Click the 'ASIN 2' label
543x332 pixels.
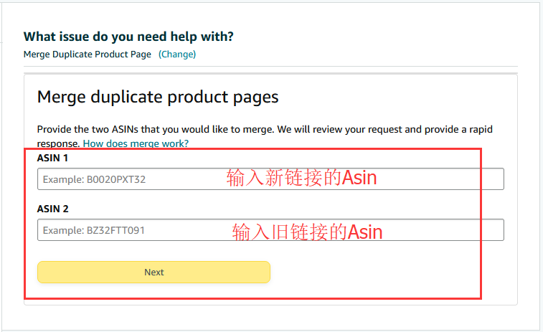click(53, 209)
